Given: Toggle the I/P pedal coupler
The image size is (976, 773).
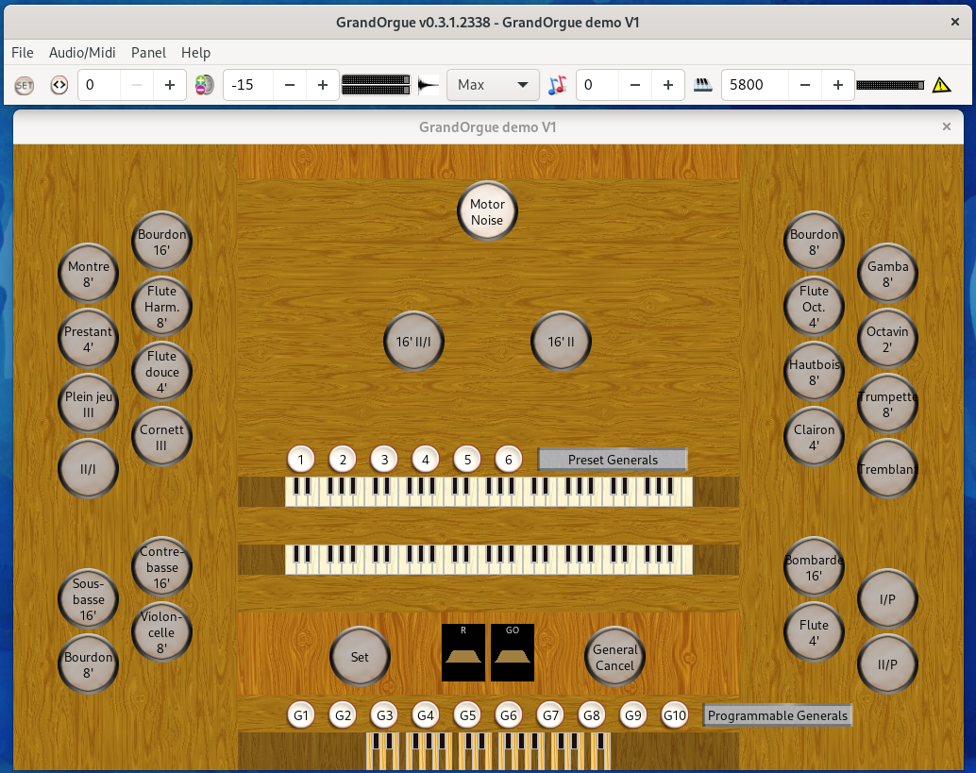Looking at the screenshot, I should [x=887, y=599].
